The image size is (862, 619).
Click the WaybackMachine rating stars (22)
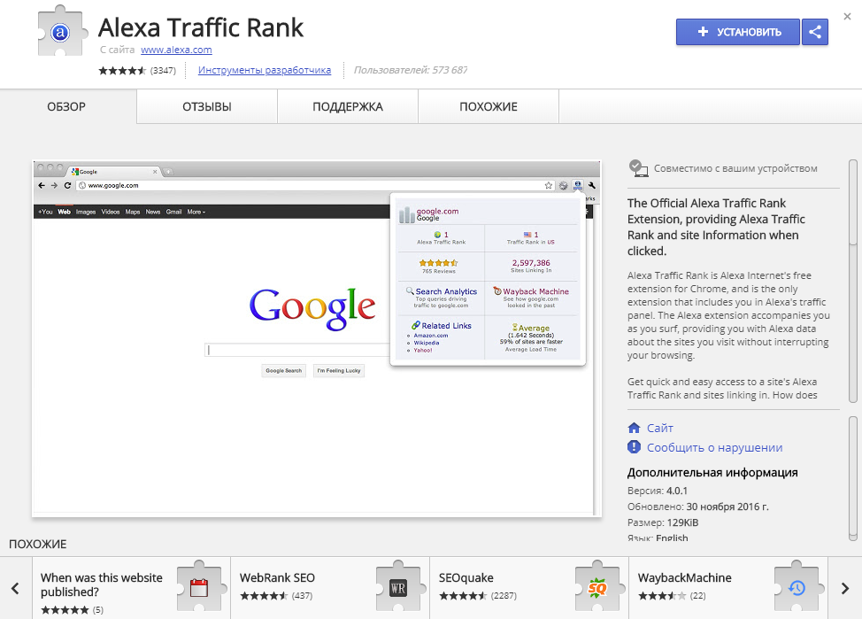[x=662, y=595]
